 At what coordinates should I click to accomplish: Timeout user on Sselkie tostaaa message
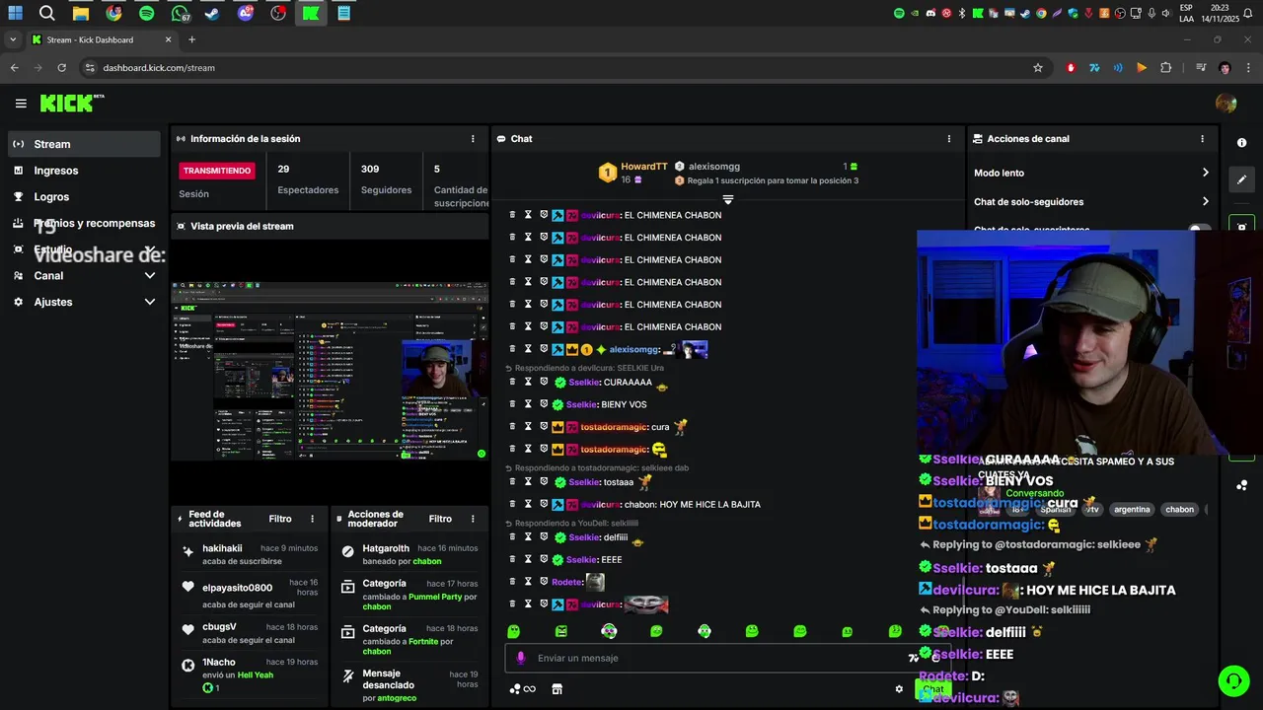coord(528,482)
